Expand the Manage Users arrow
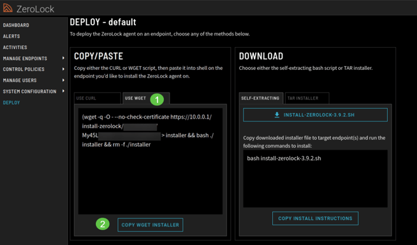This screenshot has height=245, width=417. coord(63,80)
